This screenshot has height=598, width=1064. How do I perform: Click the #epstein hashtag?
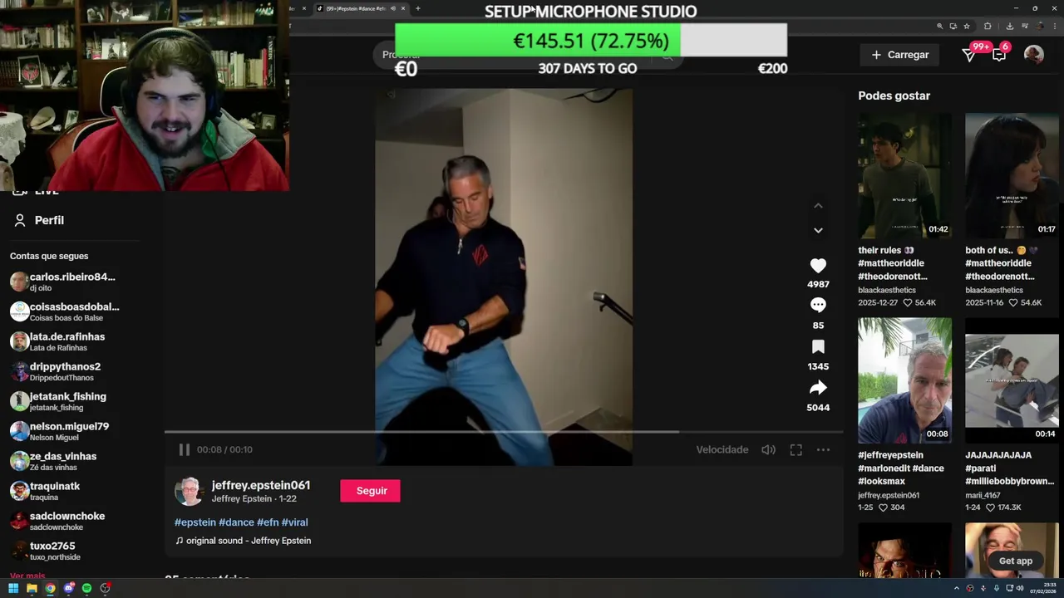195,522
